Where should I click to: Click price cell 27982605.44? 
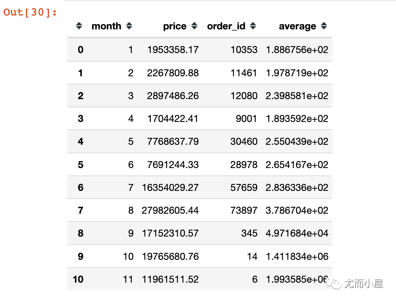coord(170,210)
